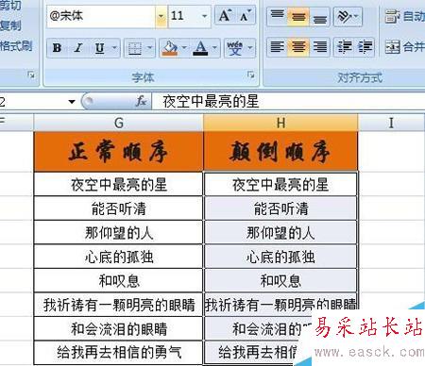Viewport: 425px width, 366px height.
Task: Toggle italic formatting
Action: [78, 48]
